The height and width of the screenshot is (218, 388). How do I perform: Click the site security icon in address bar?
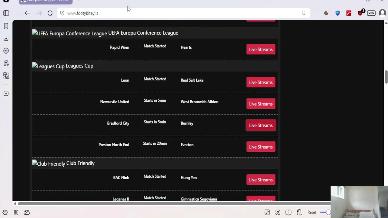(x=62, y=13)
